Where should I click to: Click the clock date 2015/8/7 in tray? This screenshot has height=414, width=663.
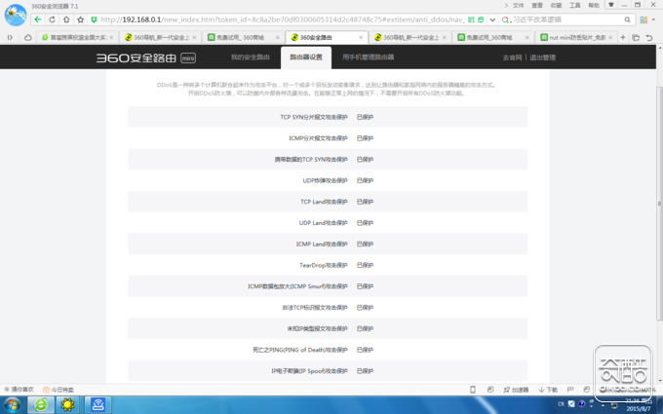click(x=639, y=408)
